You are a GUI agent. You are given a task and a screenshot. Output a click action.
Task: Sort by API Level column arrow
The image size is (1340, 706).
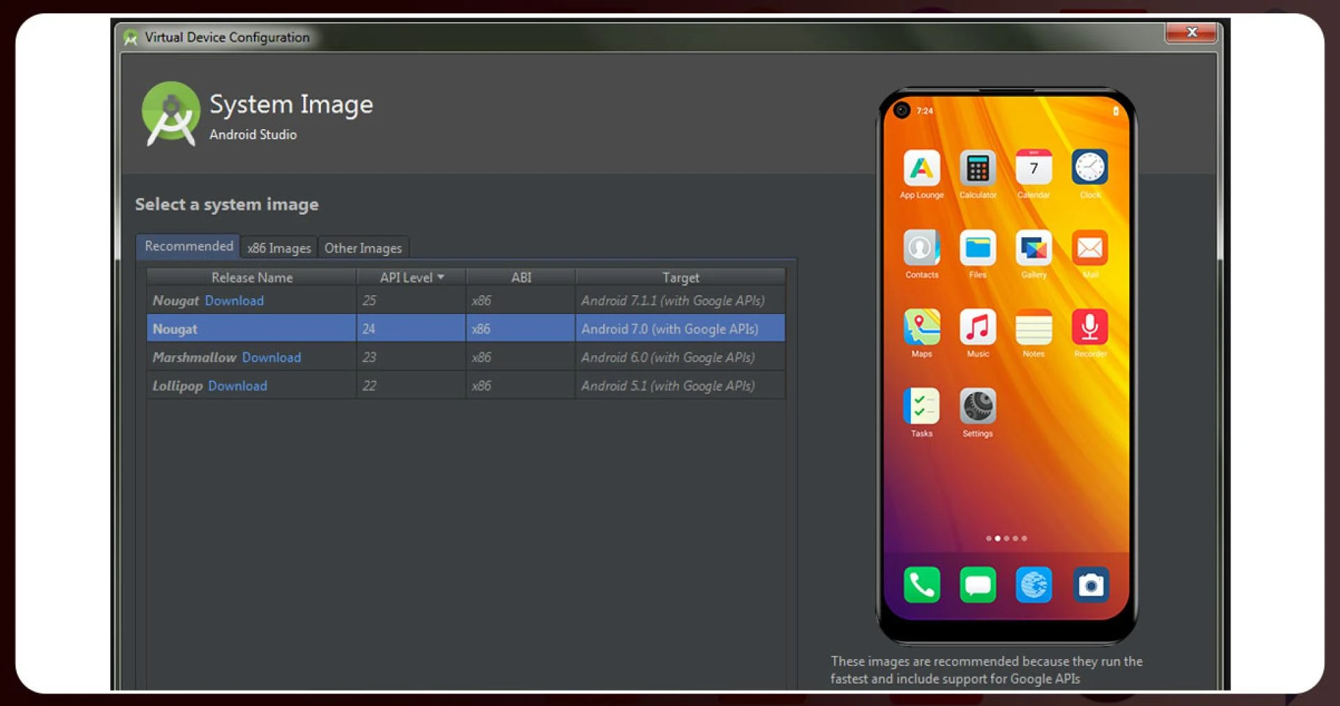click(440, 278)
